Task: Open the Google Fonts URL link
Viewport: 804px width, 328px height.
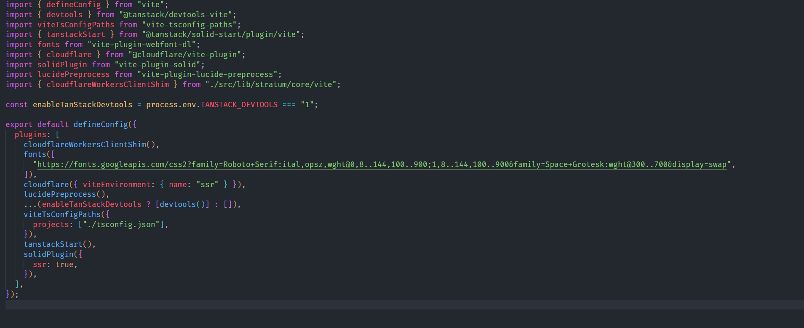Action: pos(382,164)
